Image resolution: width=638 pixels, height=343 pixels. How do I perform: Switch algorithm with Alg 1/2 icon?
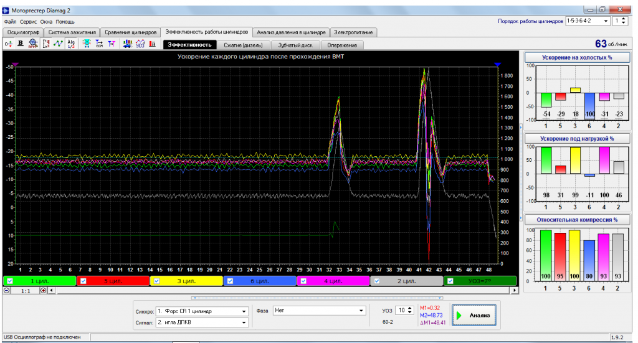coord(71,44)
